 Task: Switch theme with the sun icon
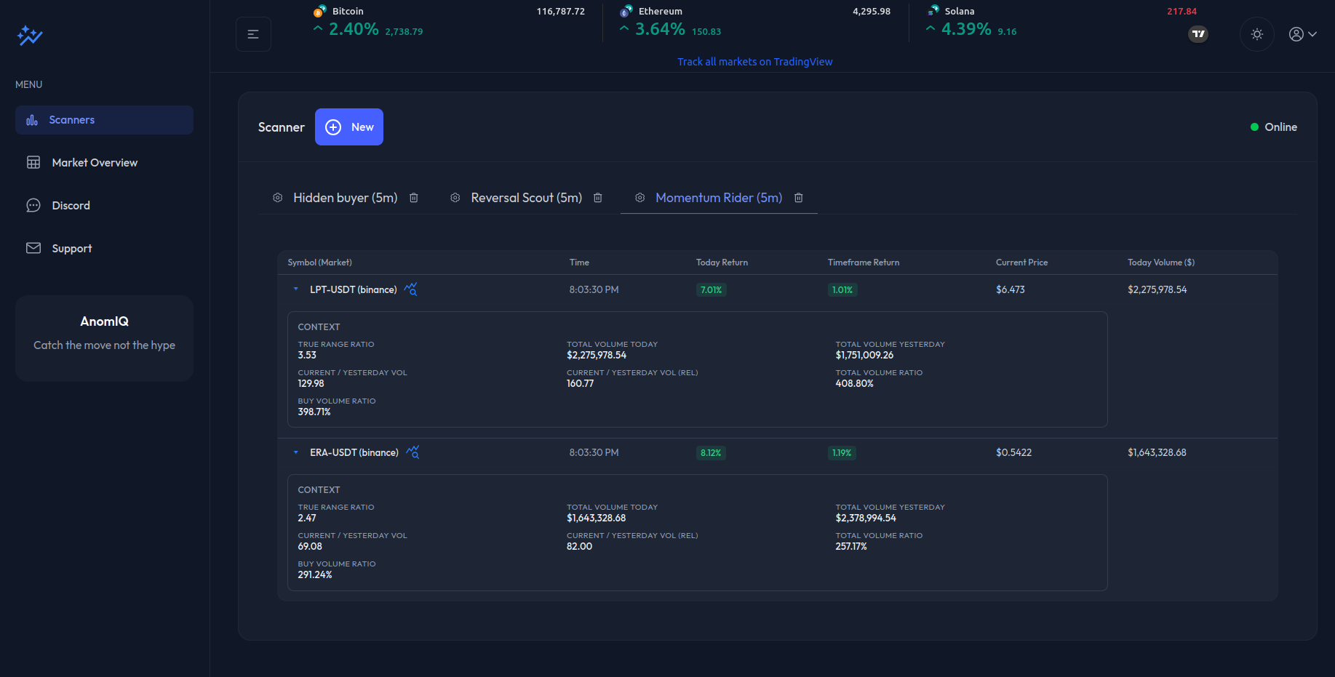pos(1256,34)
